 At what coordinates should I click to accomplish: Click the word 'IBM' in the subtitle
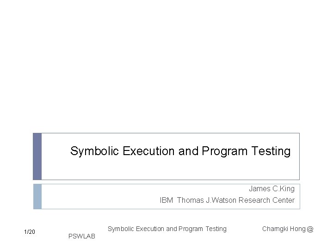(x=166, y=200)
